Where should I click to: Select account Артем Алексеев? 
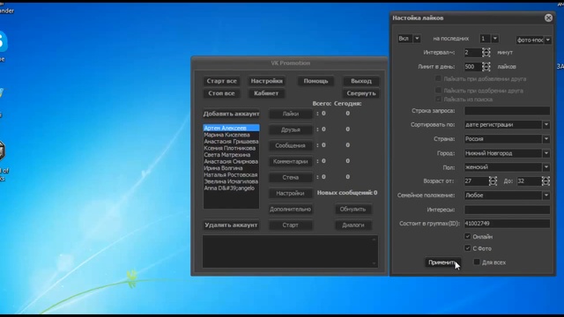pyautogui.click(x=231, y=128)
